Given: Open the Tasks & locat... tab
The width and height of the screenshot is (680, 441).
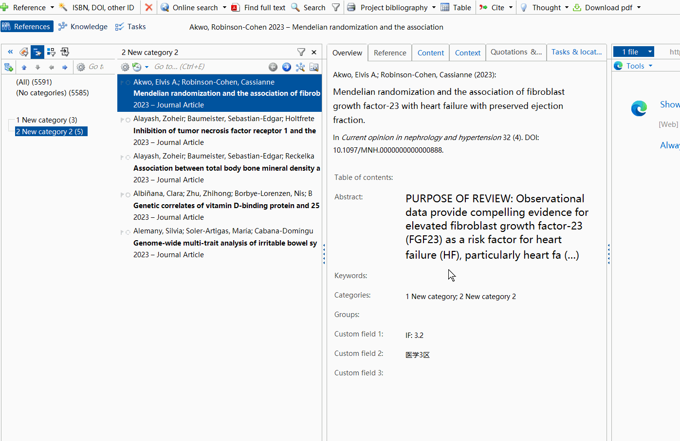Looking at the screenshot, I should [576, 52].
